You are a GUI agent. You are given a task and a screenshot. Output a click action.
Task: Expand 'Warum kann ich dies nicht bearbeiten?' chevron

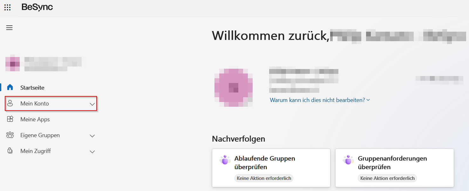point(368,100)
